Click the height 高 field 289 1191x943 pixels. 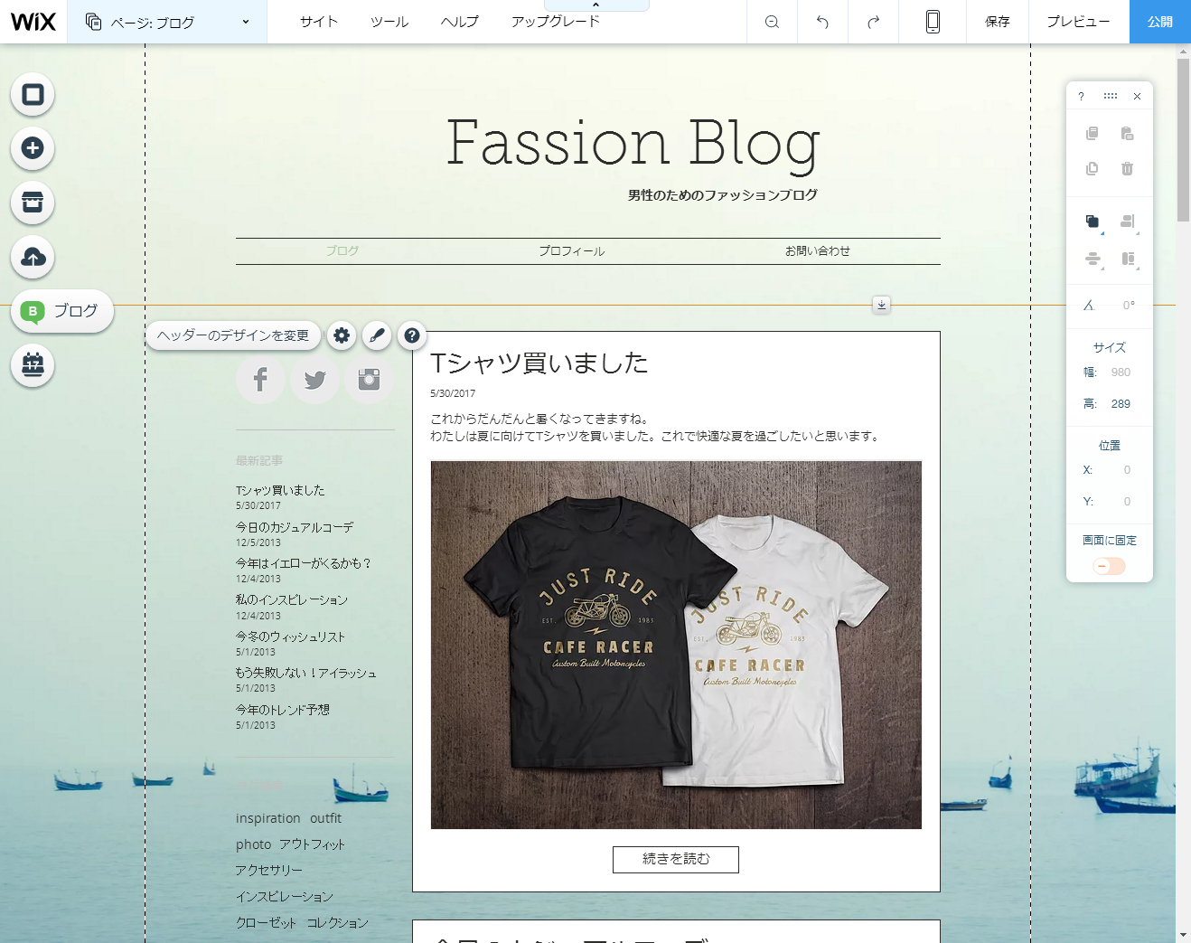(1121, 404)
